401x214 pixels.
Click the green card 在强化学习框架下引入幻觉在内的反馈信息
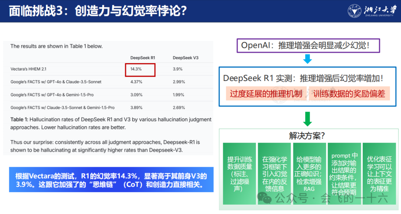274,174
